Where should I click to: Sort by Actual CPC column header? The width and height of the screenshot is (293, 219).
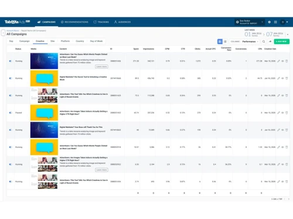pyautogui.click(x=210, y=49)
